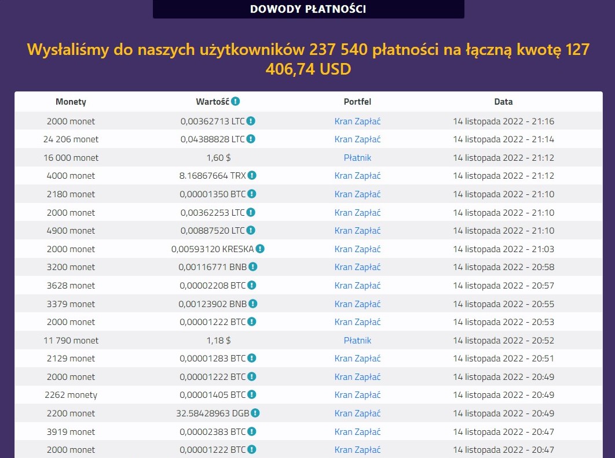Click the 0,00593120 KRESKA value text

pos(213,249)
